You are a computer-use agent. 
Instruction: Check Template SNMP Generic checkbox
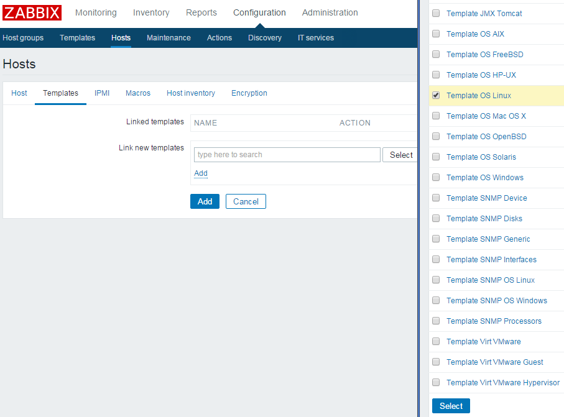[x=436, y=239]
